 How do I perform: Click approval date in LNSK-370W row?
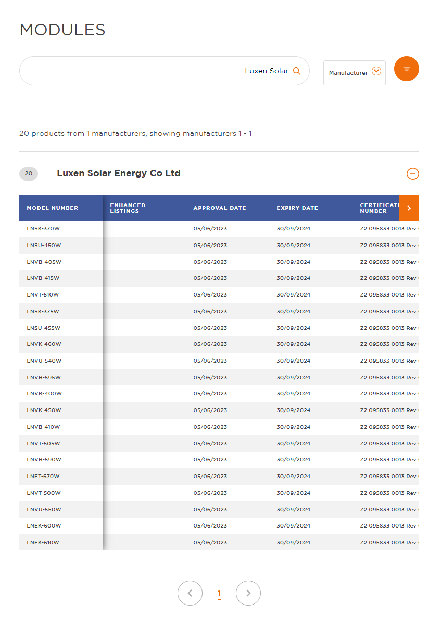pos(210,228)
